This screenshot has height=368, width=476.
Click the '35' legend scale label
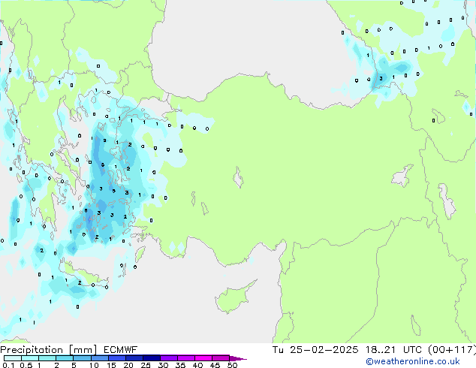pyautogui.click(x=180, y=365)
